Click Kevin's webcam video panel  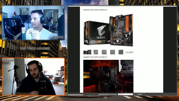click(x=33, y=77)
